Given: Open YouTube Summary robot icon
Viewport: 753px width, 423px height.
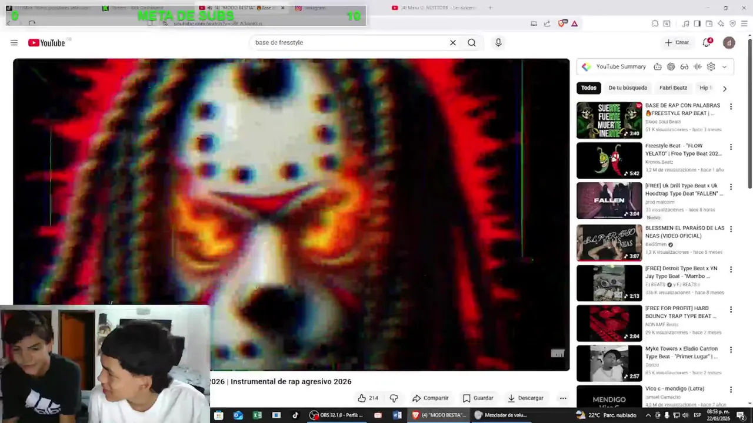Looking at the screenshot, I should [x=658, y=66].
